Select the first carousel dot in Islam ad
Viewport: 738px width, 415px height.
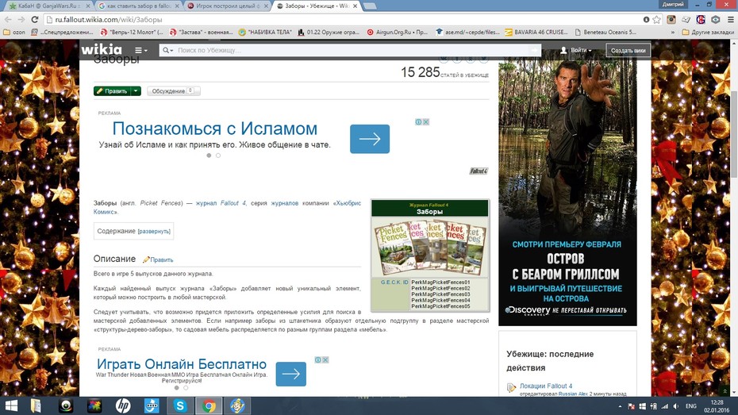[209, 156]
